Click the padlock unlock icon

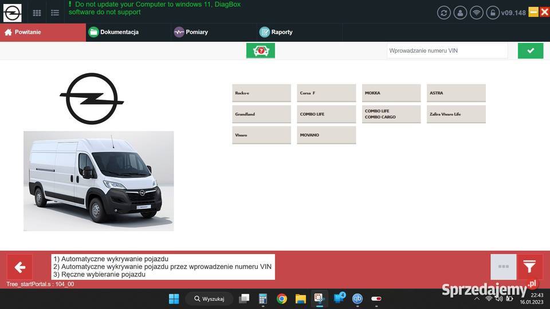(493, 13)
